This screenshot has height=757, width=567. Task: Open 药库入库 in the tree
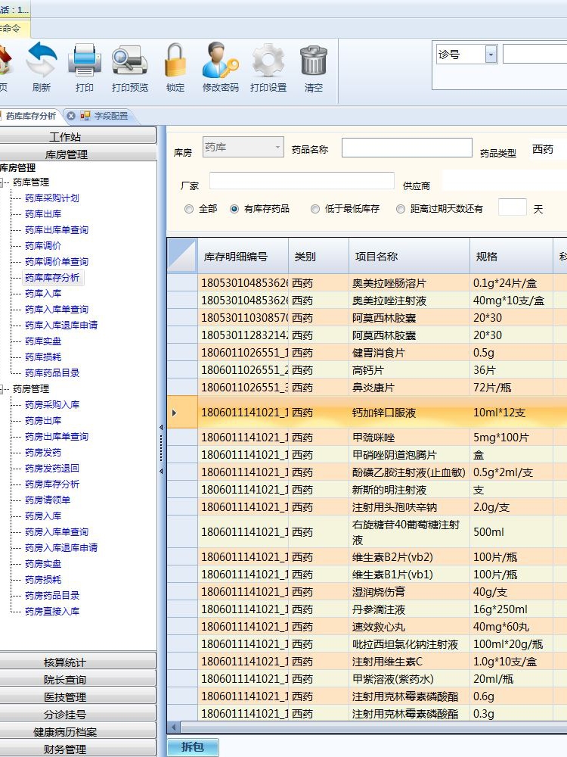point(43,294)
